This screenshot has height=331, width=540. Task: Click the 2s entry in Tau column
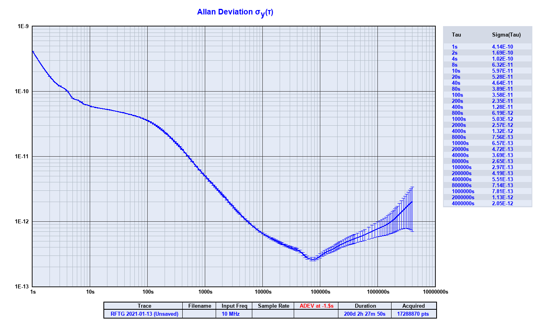[x=454, y=53]
